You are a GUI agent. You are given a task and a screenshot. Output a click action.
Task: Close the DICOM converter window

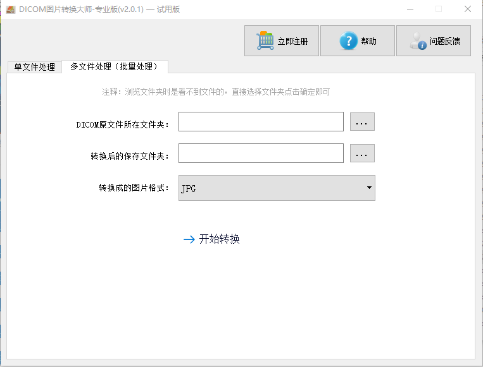pyautogui.click(x=468, y=9)
